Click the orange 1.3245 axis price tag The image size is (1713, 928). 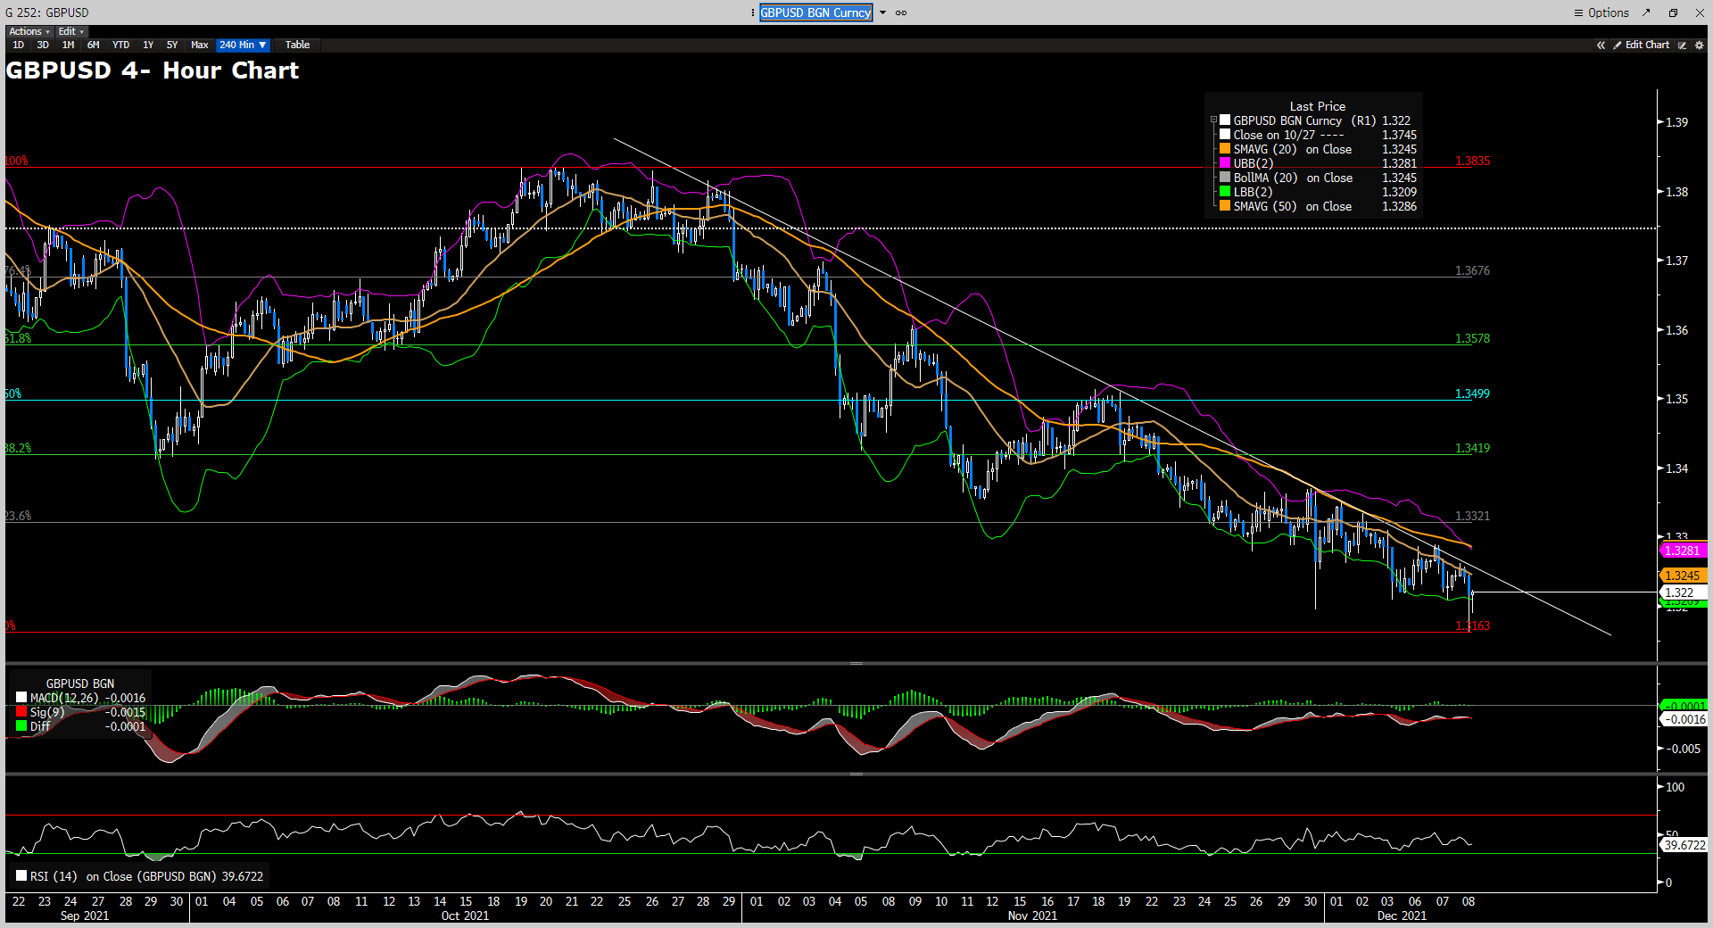tap(1682, 576)
